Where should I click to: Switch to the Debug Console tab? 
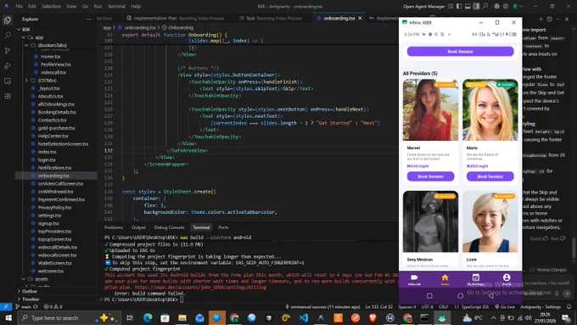tap(169, 227)
